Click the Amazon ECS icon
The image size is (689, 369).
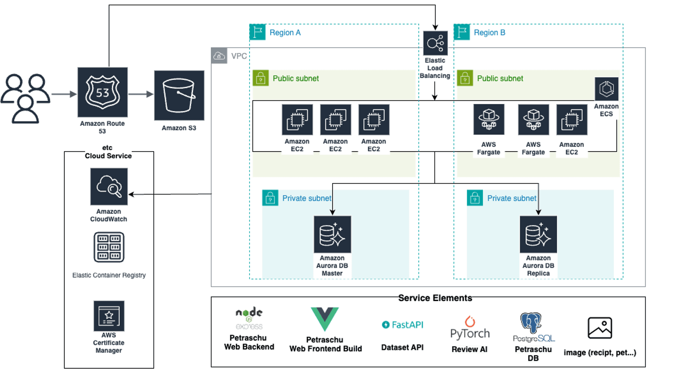(x=606, y=89)
